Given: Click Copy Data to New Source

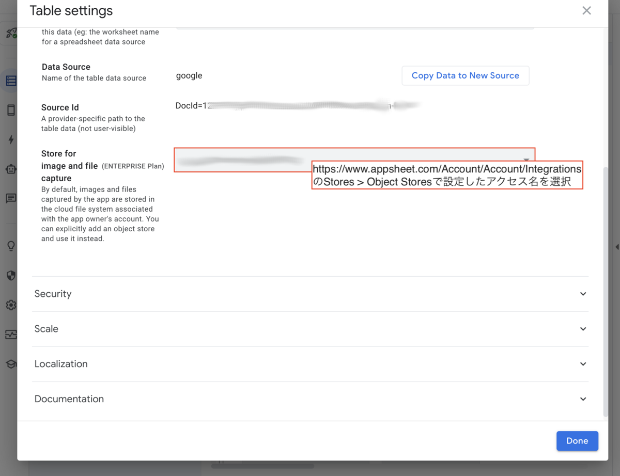Looking at the screenshot, I should click(465, 75).
